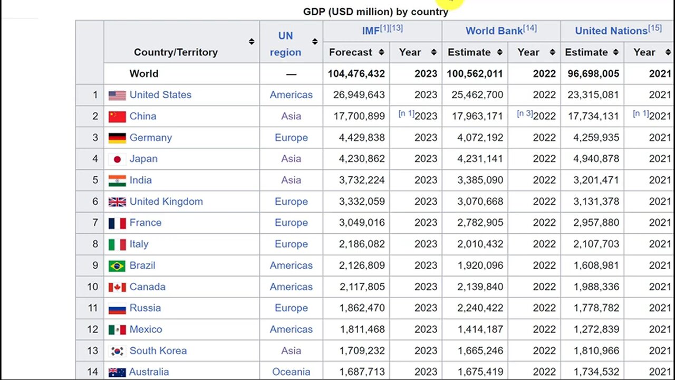Image resolution: width=675 pixels, height=380 pixels.
Task: Select Brazil United Nations estimate 1,608,981
Action: 596,265
